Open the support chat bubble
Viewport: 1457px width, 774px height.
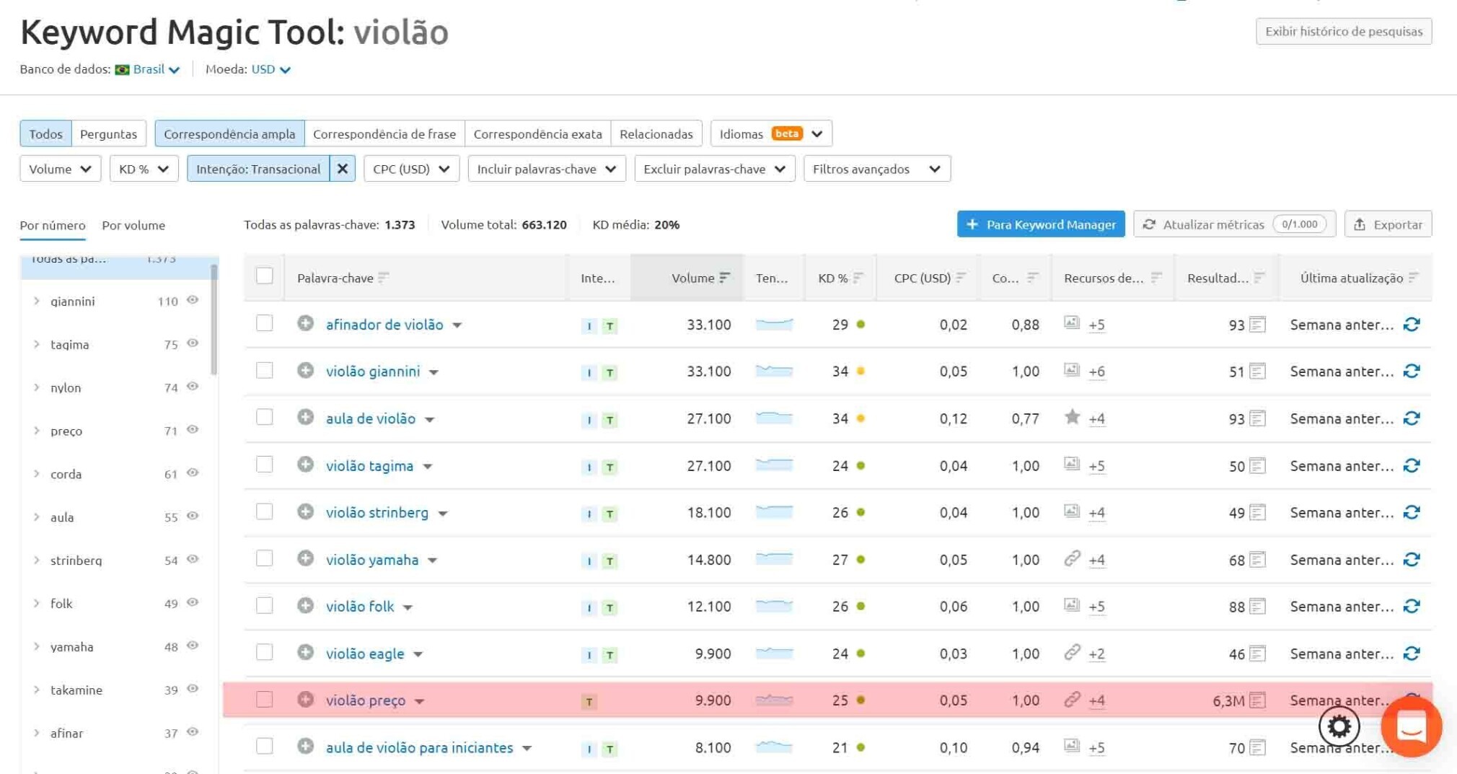[x=1411, y=727]
